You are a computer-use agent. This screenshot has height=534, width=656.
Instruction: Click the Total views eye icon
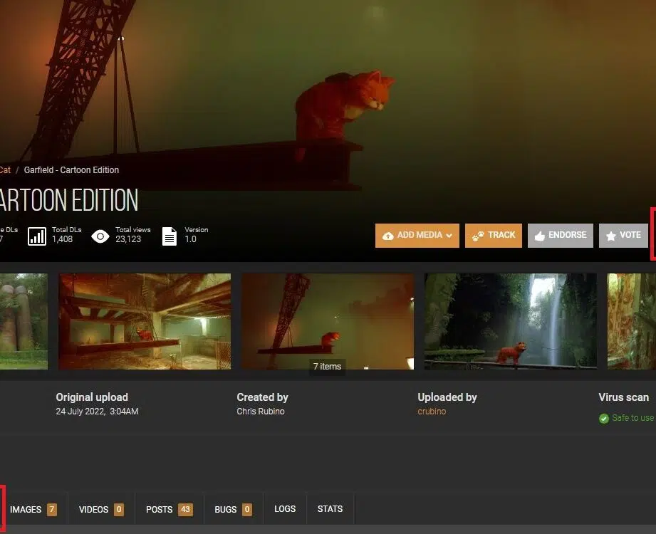point(100,236)
